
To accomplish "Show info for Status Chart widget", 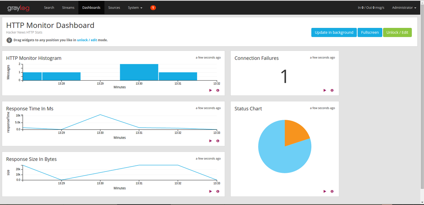I will 332,192.
